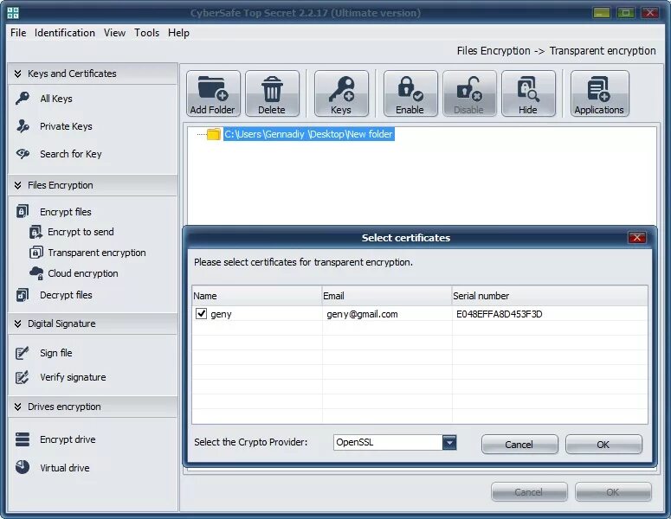Open the View menu

[x=114, y=33]
